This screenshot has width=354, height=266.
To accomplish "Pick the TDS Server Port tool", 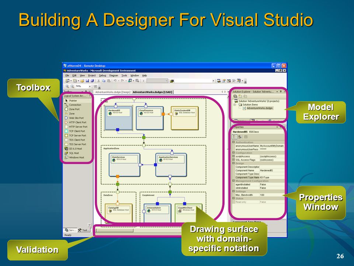I will click(77, 144).
